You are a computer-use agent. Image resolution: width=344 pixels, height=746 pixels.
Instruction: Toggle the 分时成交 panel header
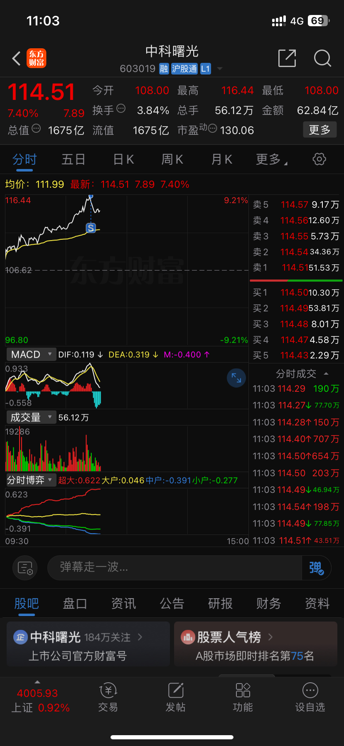pos(302,374)
